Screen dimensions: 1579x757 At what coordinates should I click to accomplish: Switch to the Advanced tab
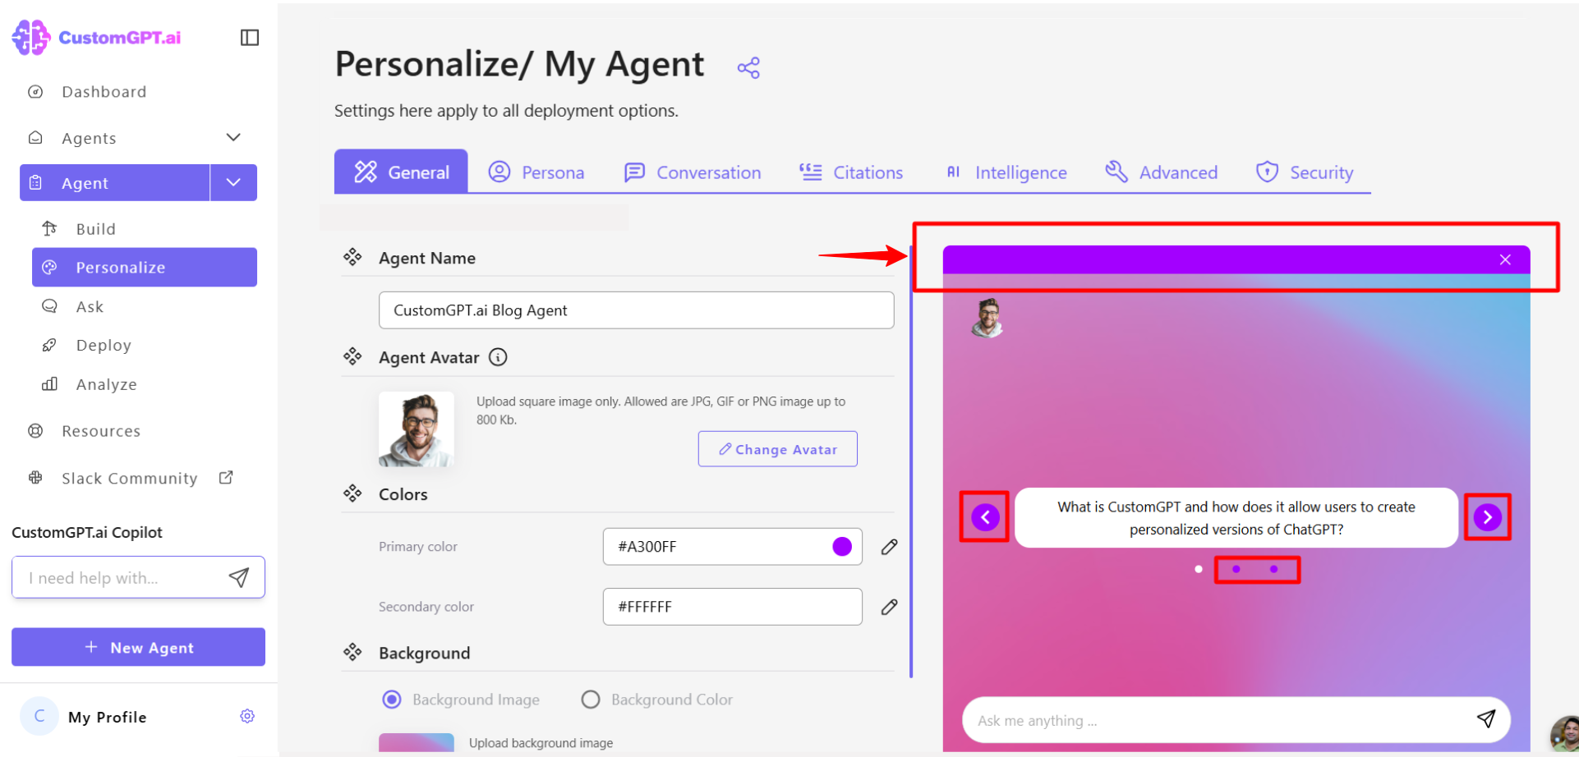pos(1162,172)
